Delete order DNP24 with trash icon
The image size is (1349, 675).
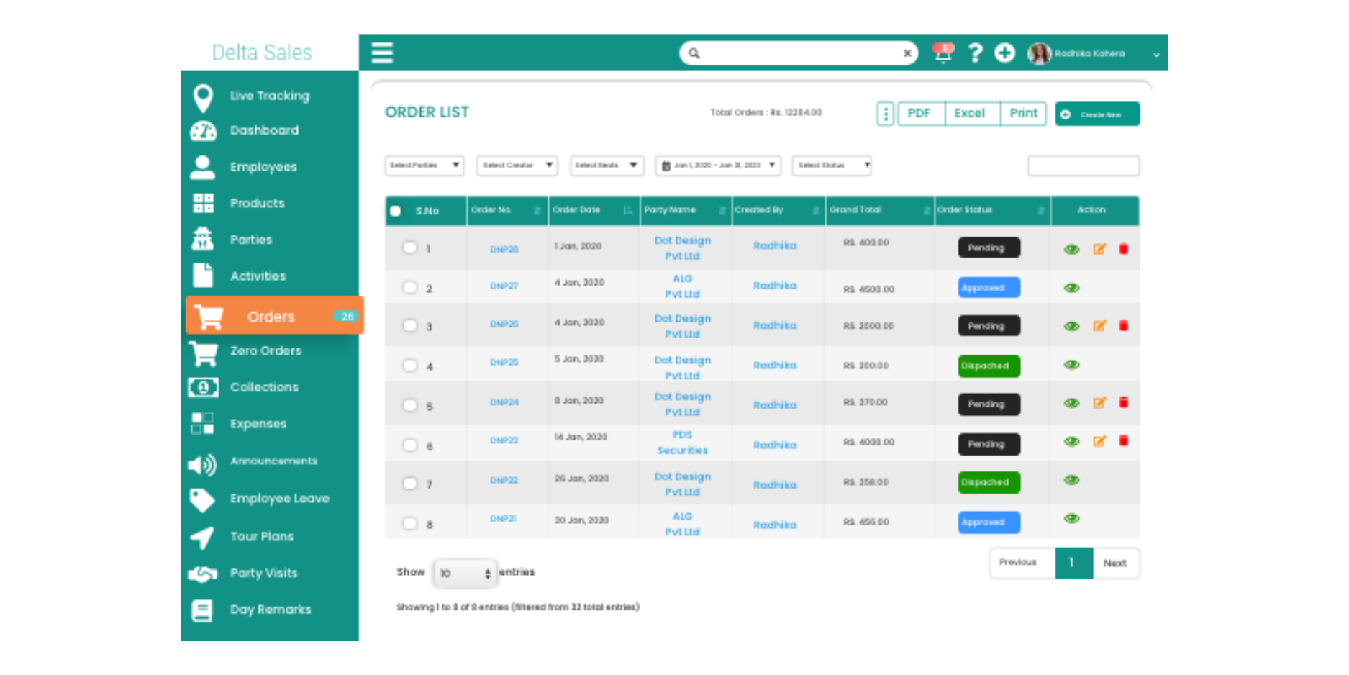click(x=1123, y=403)
